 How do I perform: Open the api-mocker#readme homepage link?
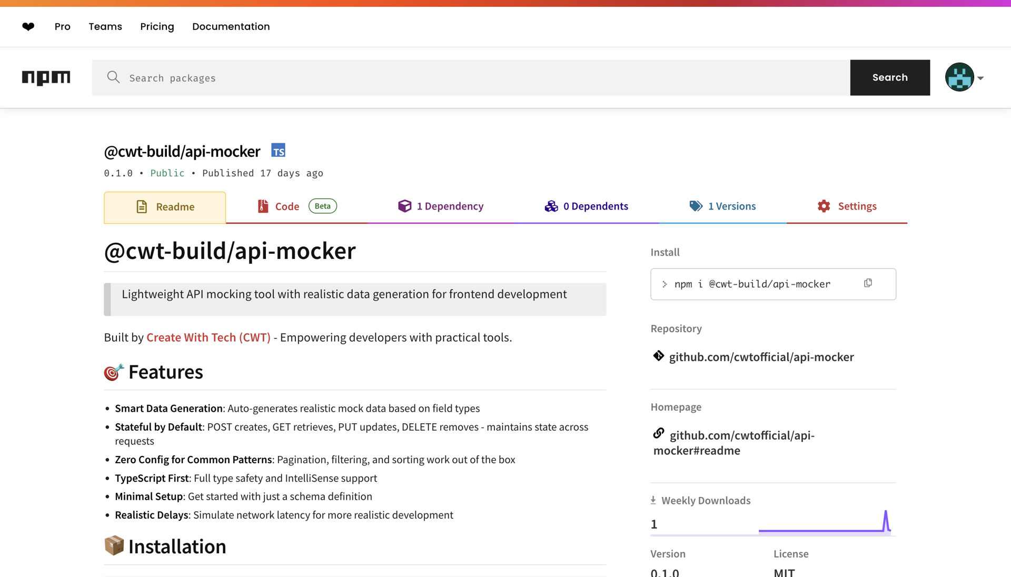[x=734, y=443]
